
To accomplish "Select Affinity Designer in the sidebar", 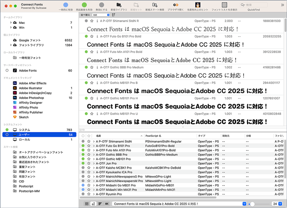I will pos(30,103).
